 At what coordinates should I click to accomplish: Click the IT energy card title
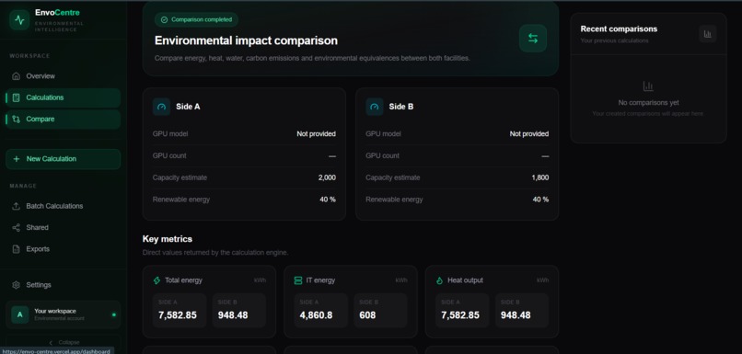click(320, 280)
